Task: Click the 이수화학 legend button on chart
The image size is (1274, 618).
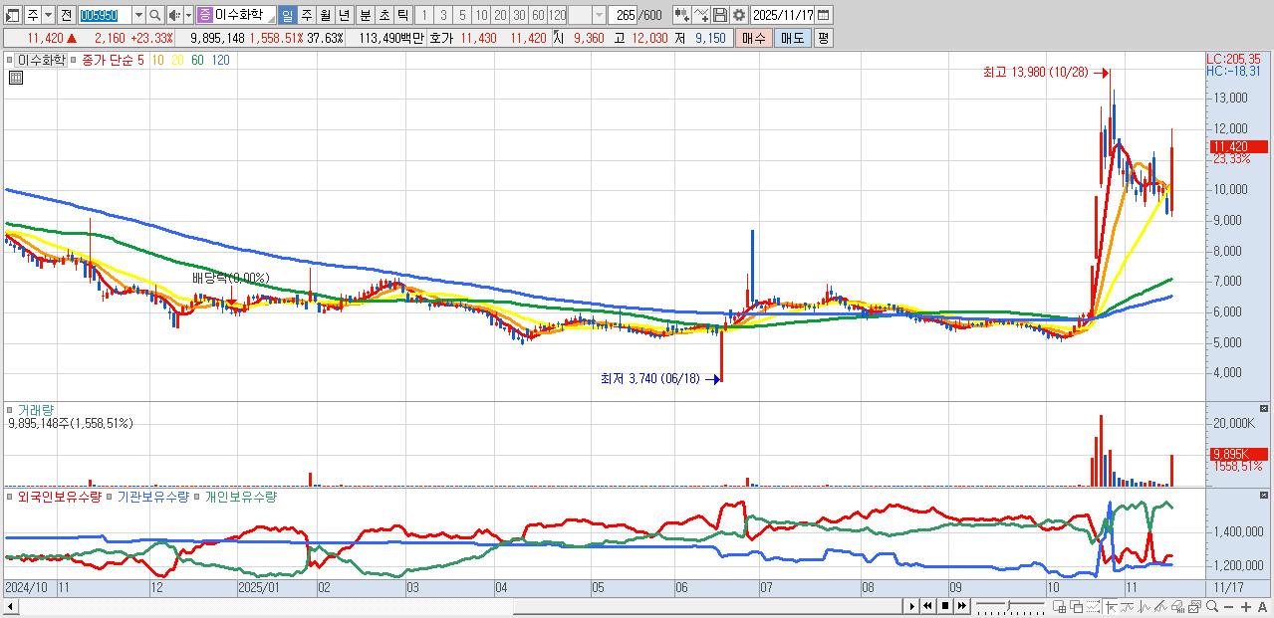Action: click(41, 60)
